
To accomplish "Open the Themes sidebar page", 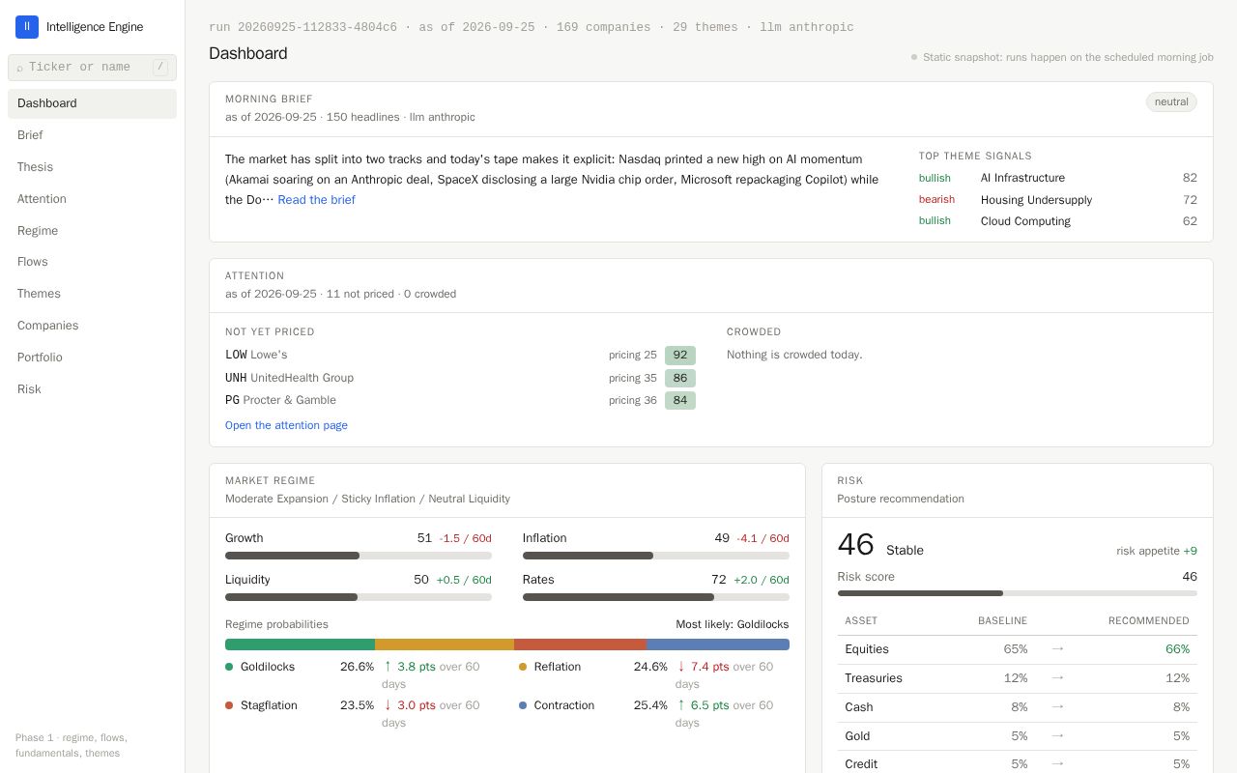I will (x=92, y=294).
